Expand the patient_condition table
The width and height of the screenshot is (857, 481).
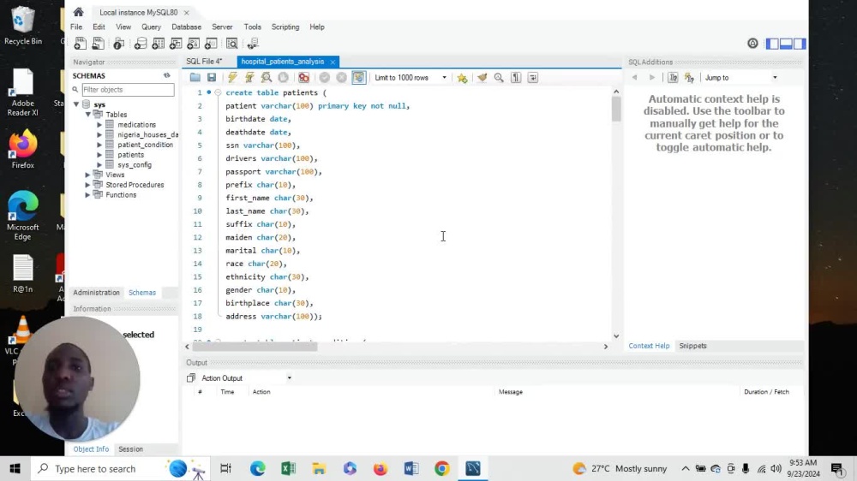click(x=99, y=145)
